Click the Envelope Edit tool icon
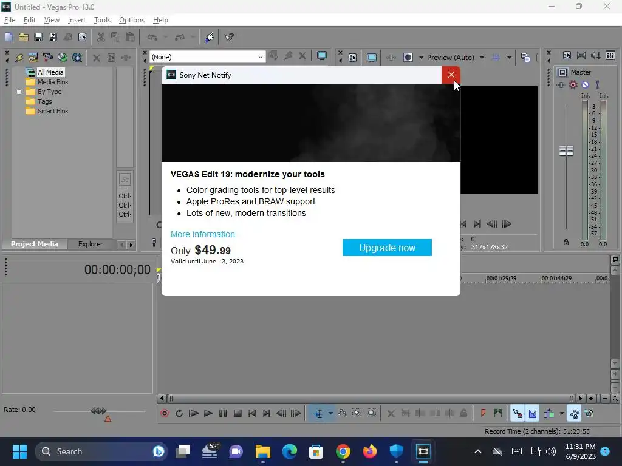 pos(342,413)
